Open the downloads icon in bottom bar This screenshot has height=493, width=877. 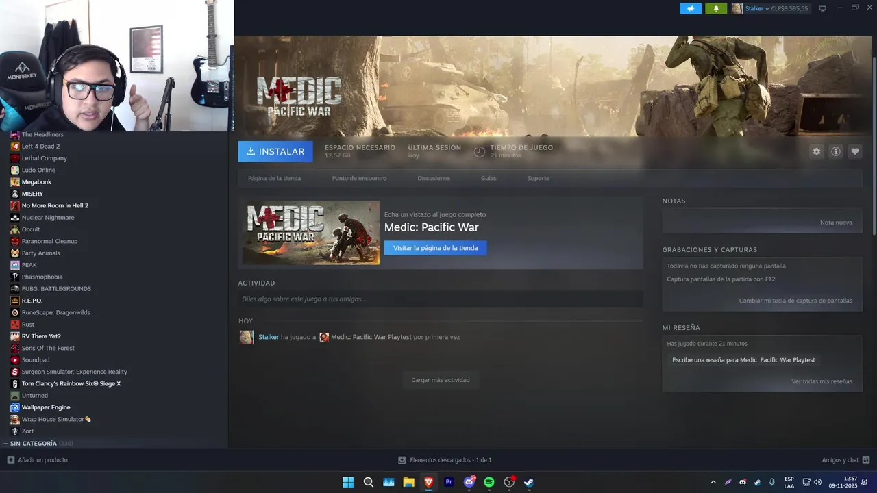pyautogui.click(x=402, y=460)
